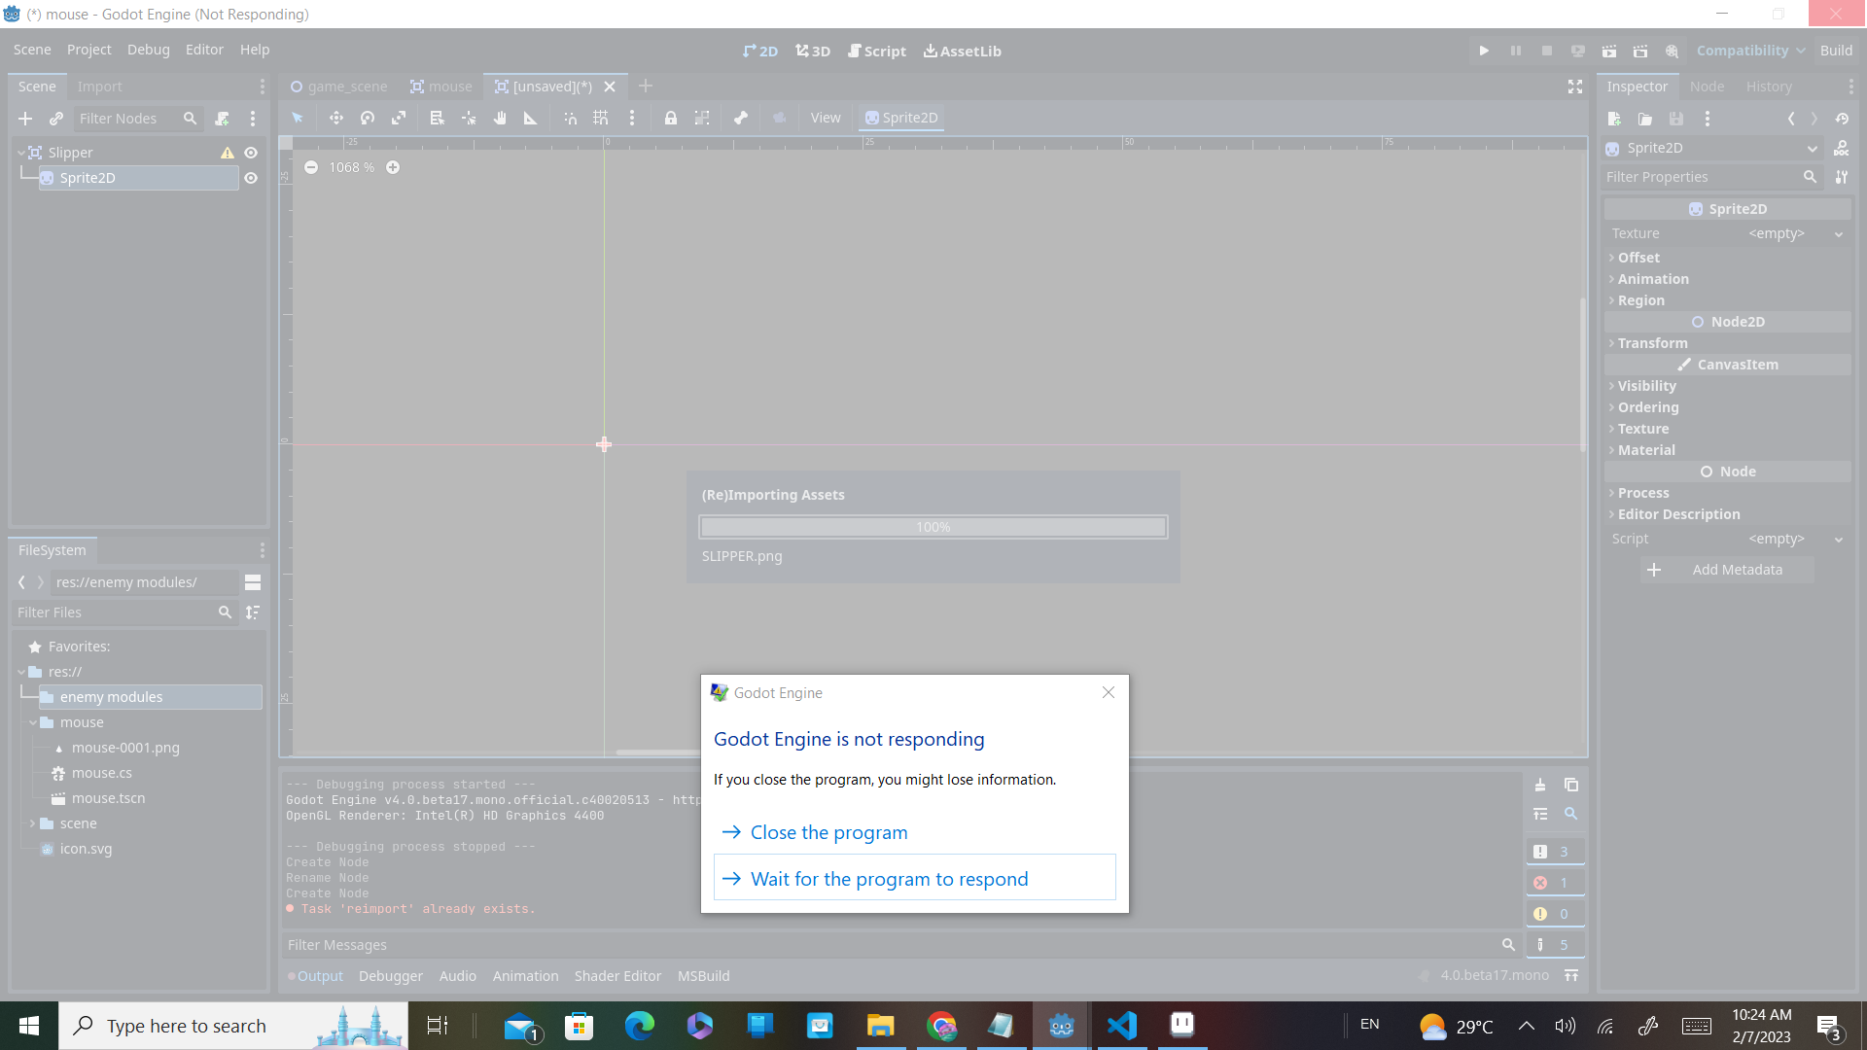Switch to the Debugger tab

pyautogui.click(x=390, y=975)
